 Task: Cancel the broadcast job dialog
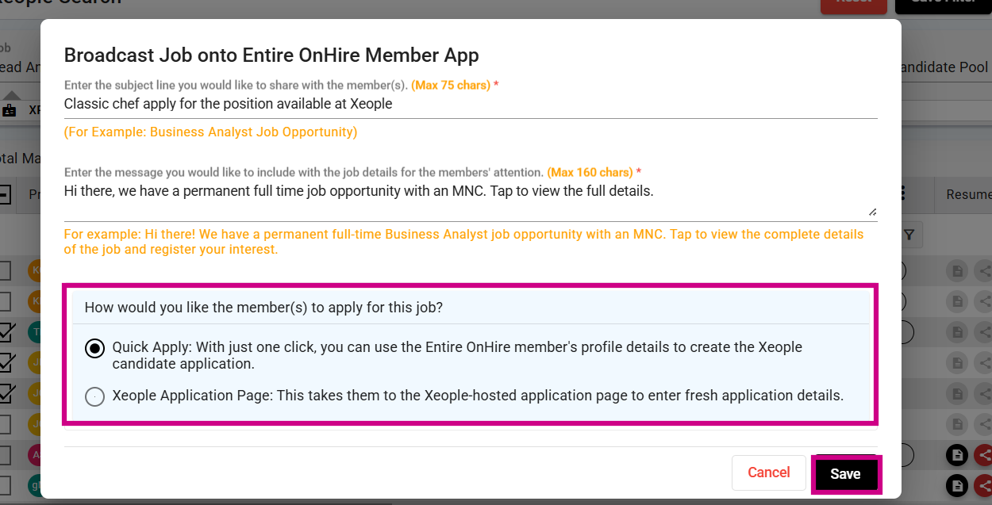[x=768, y=472]
